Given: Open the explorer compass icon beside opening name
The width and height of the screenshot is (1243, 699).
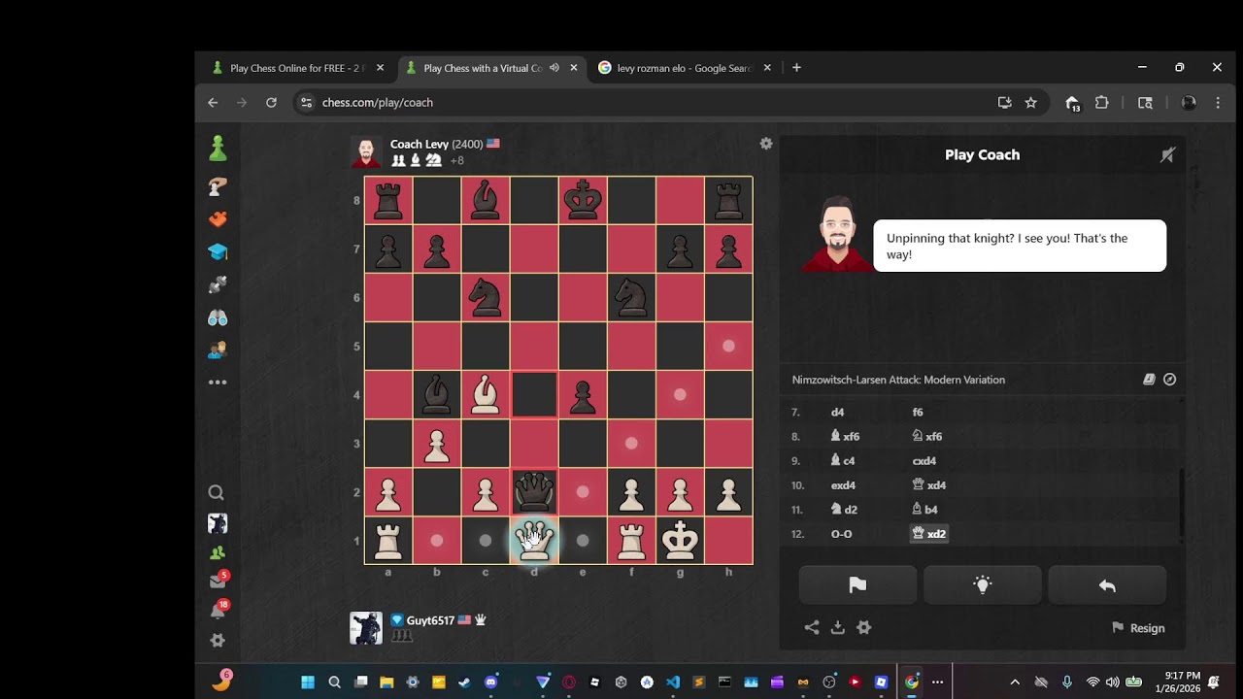Looking at the screenshot, I should pyautogui.click(x=1169, y=380).
